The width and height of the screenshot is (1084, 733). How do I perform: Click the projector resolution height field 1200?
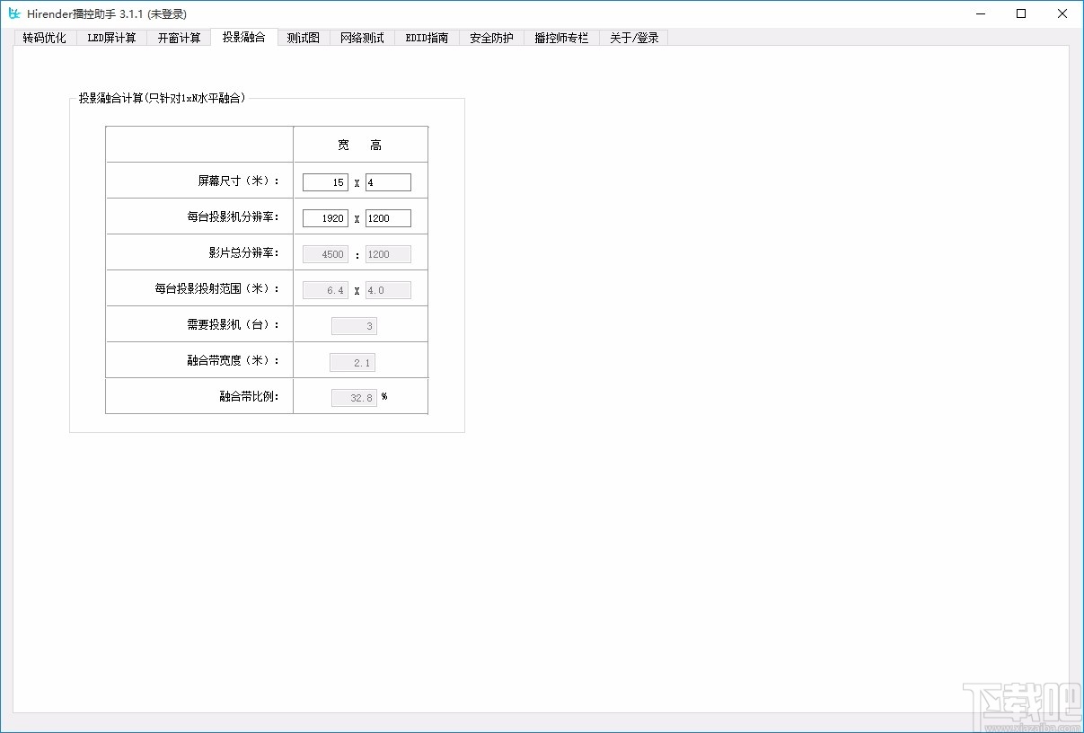tap(388, 217)
